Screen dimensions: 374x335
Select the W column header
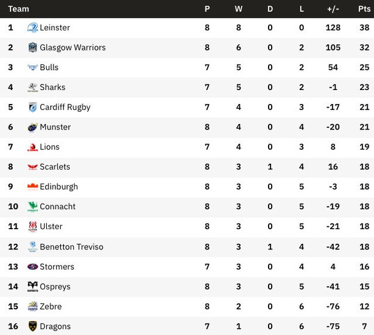[239, 9]
